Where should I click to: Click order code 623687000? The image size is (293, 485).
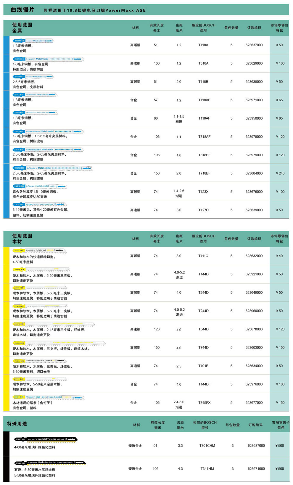[x=256, y=446]
